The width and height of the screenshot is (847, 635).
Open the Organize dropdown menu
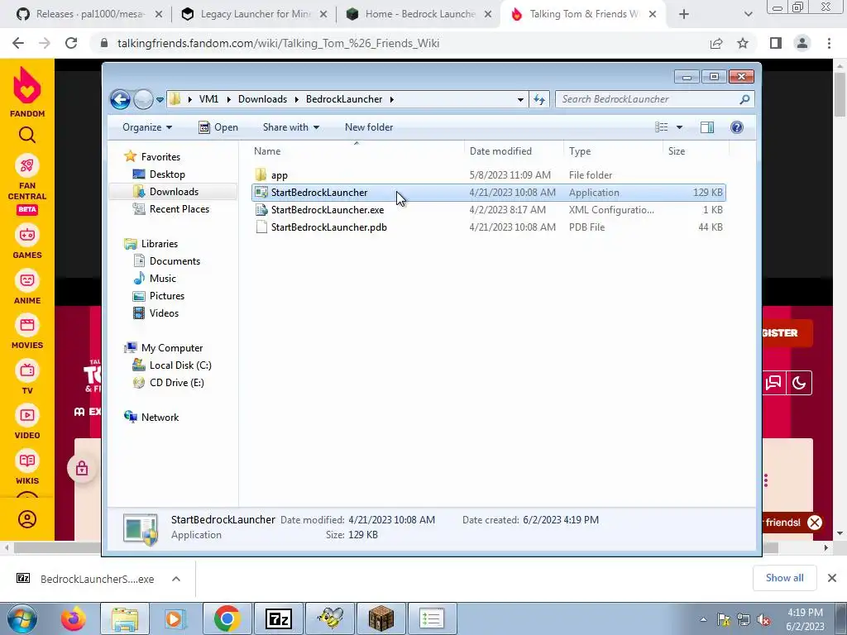[x=147, y=127]
